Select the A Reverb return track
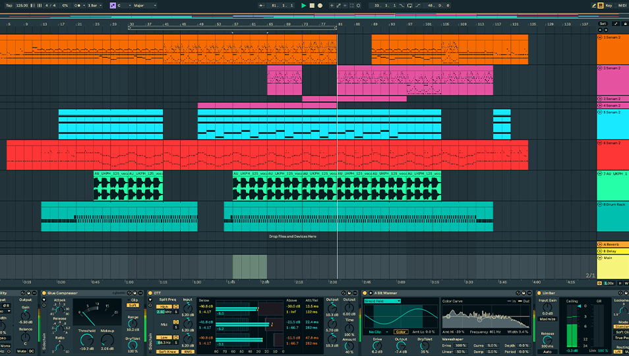 click(x=612, y=244)
